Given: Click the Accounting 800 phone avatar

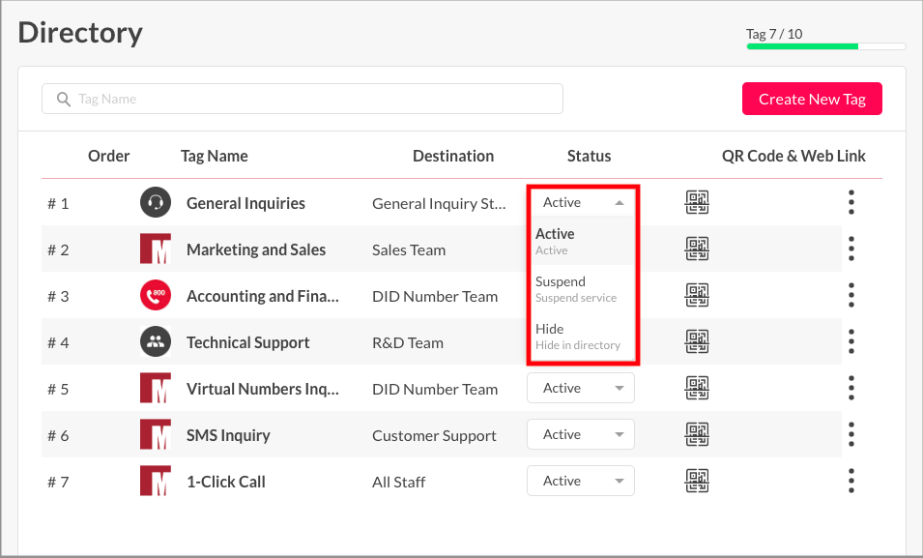Looking at the screenshot, I should 156,295.
